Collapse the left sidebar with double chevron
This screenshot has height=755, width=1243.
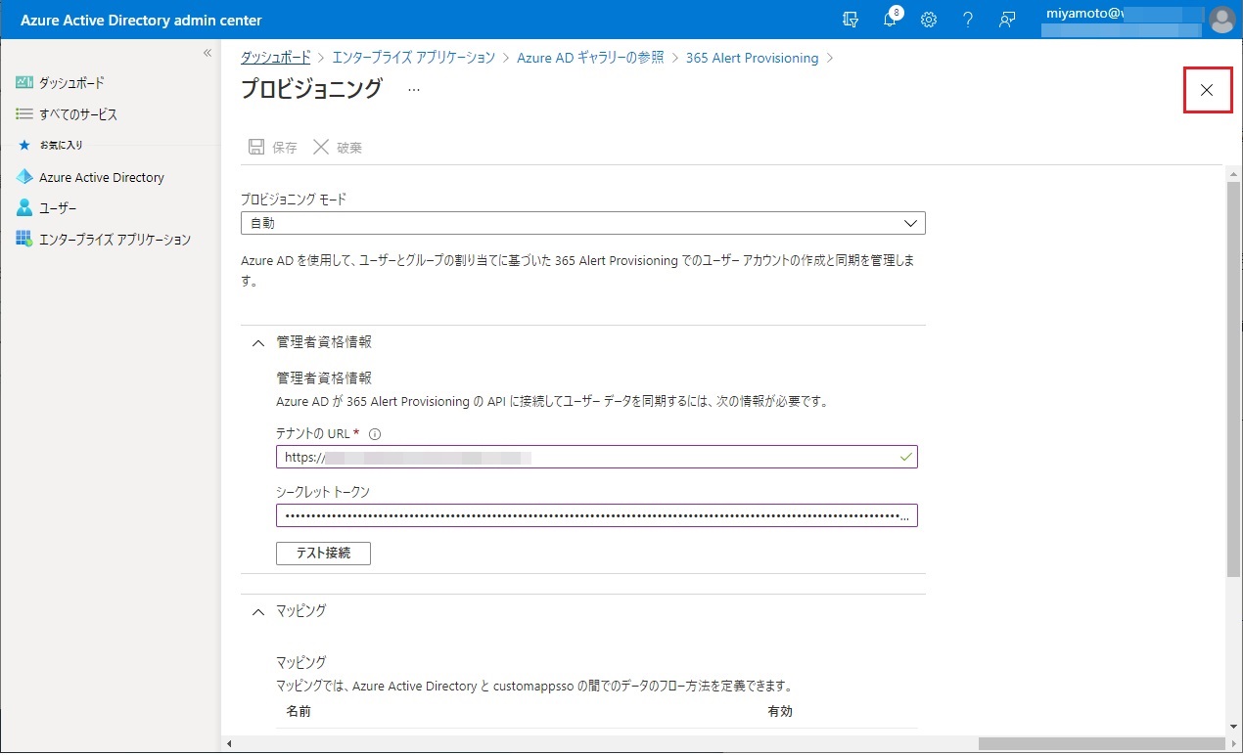(x=207, y=53)
